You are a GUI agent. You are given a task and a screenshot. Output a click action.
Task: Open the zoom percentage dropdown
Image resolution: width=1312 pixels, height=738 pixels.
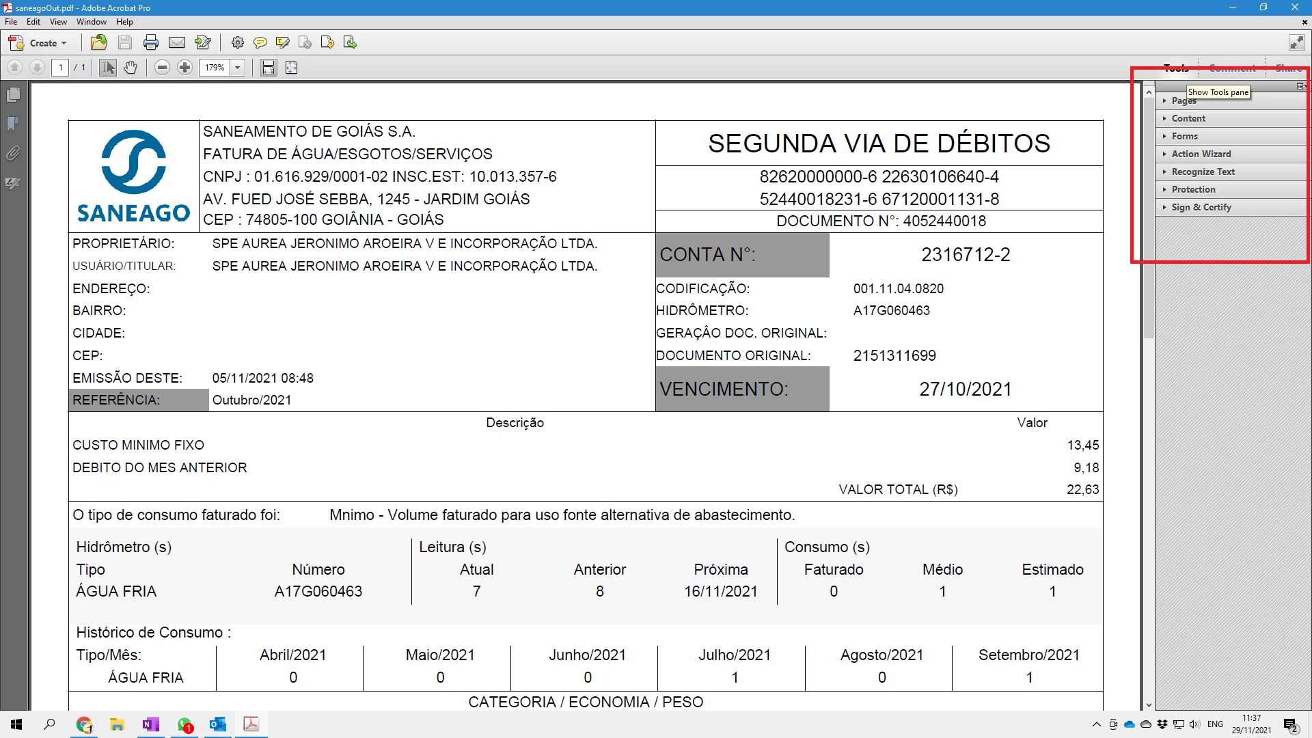click(x=238, y=67)
